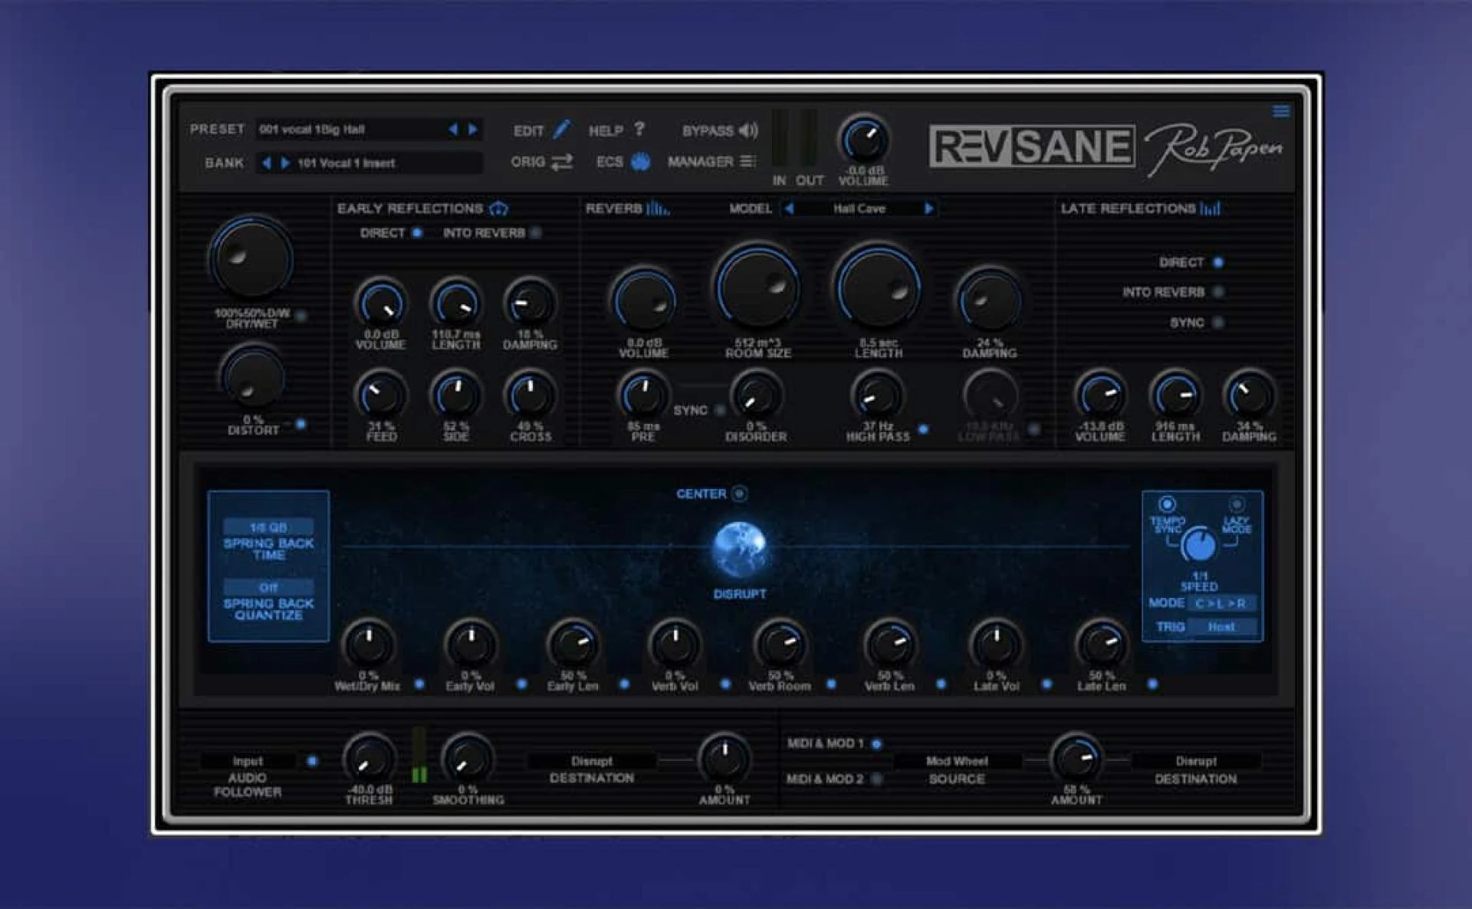Toggle the Low Pass filter LED

pos(1033,429)
